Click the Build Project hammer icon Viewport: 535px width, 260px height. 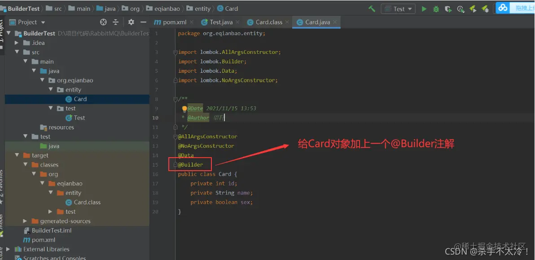372,9
